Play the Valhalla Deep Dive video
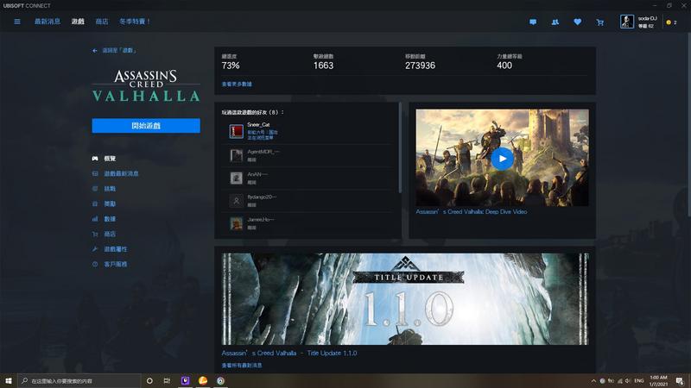 (x=502, y=159)
